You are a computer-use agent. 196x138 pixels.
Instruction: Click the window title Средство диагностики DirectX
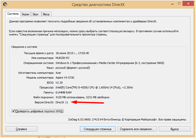pyautogui.click(x=98, y=5)
